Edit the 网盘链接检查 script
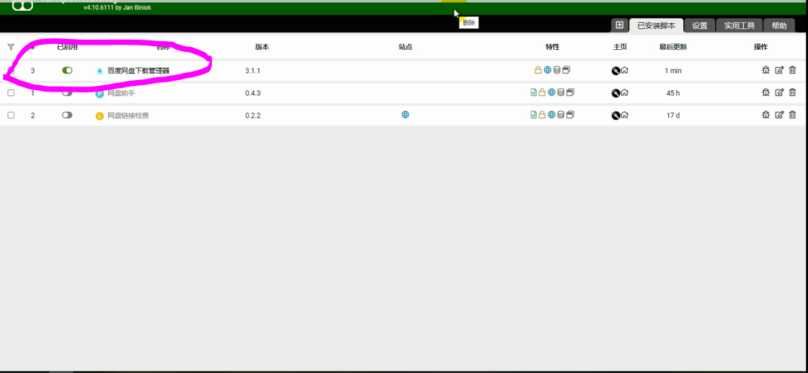The image size is (808, 373). tap(779, 115)
